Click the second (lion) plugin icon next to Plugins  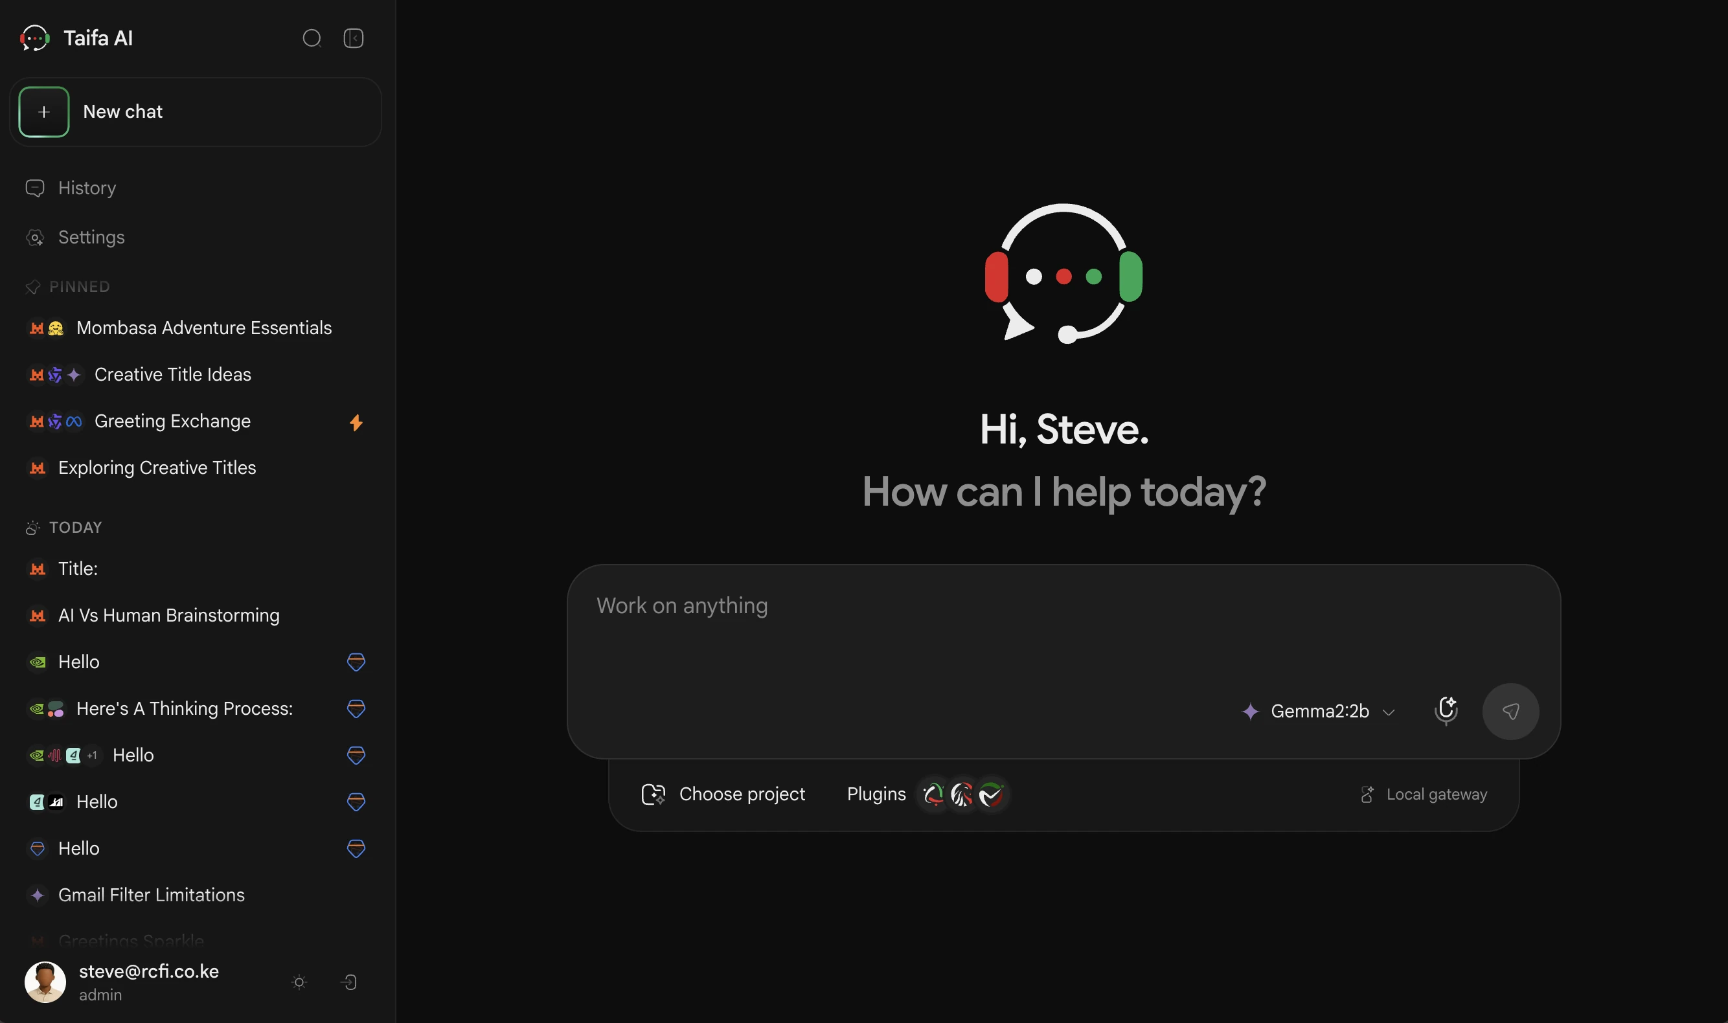[x=962, y=794]
